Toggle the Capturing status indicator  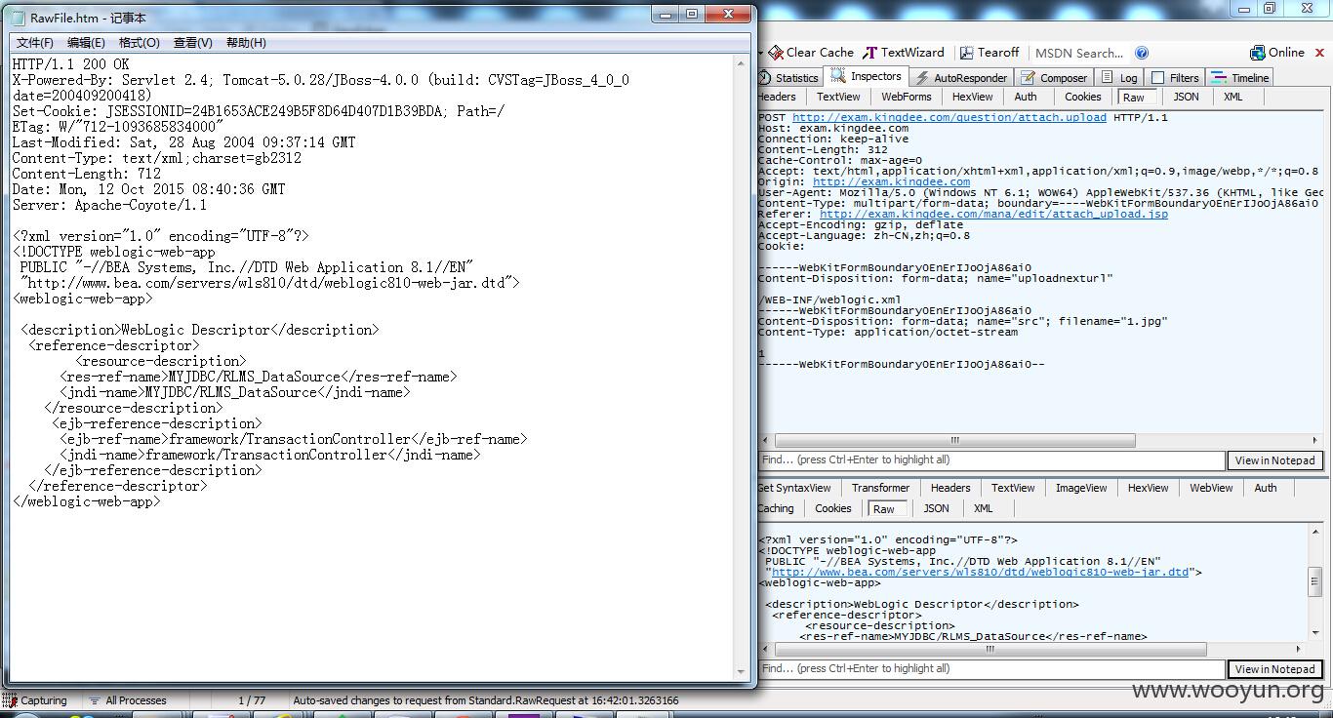pyautogui.click(x=36, y=700)
